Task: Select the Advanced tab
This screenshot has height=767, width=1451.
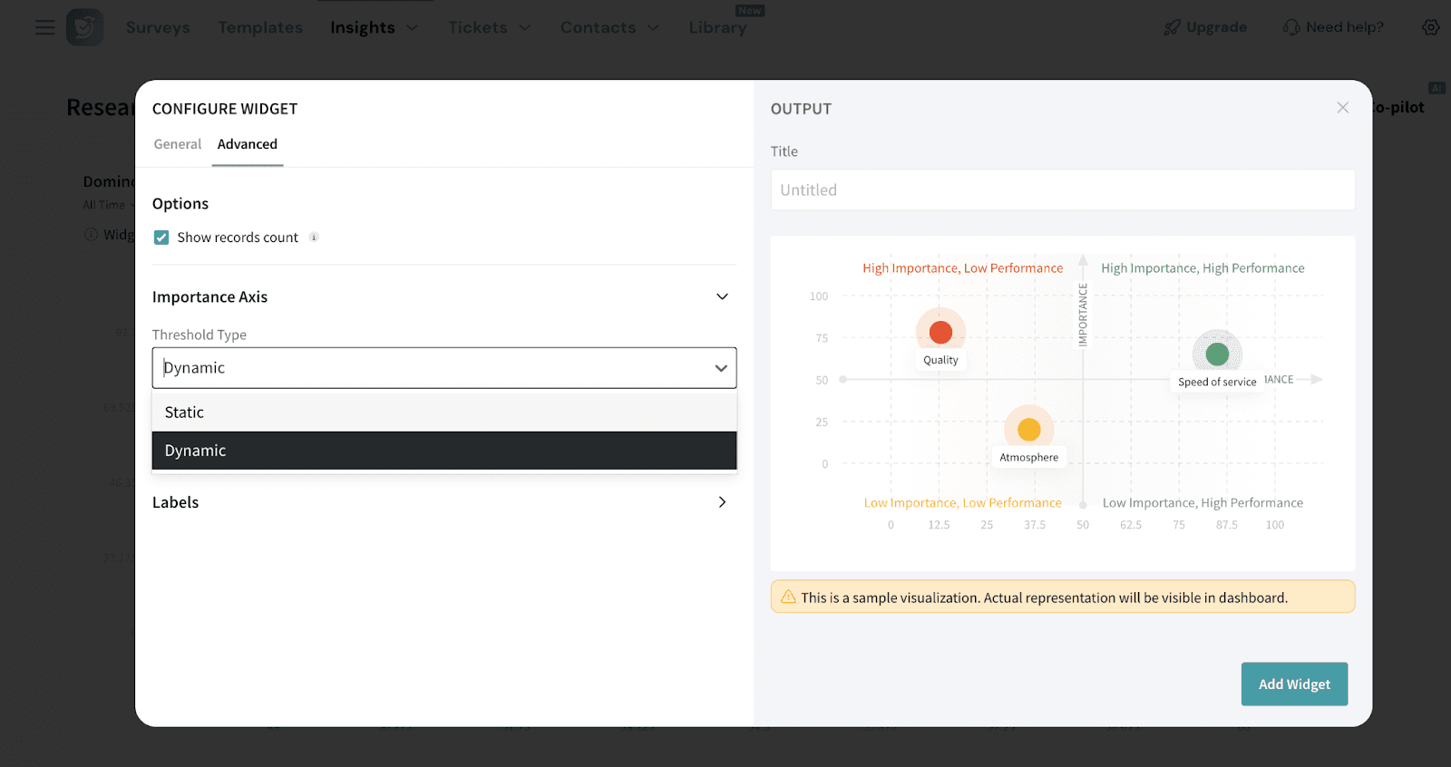Action: click(248, 144)
